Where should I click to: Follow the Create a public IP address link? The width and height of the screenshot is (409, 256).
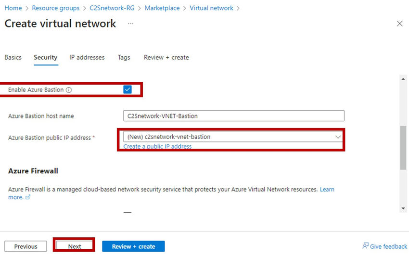coord(157,146)
